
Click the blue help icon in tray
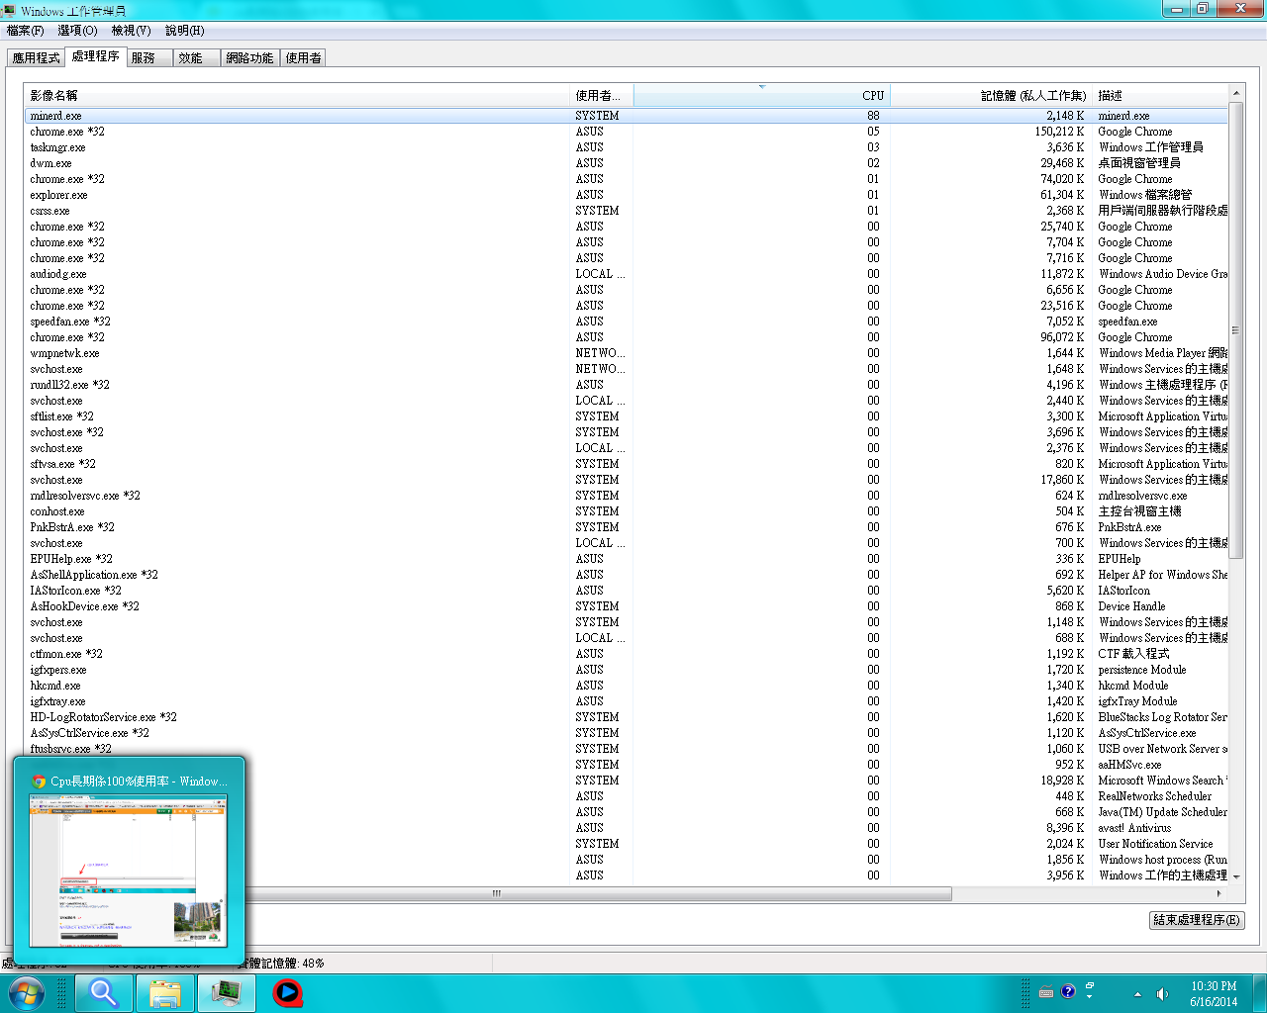(x=1068, y=992)
